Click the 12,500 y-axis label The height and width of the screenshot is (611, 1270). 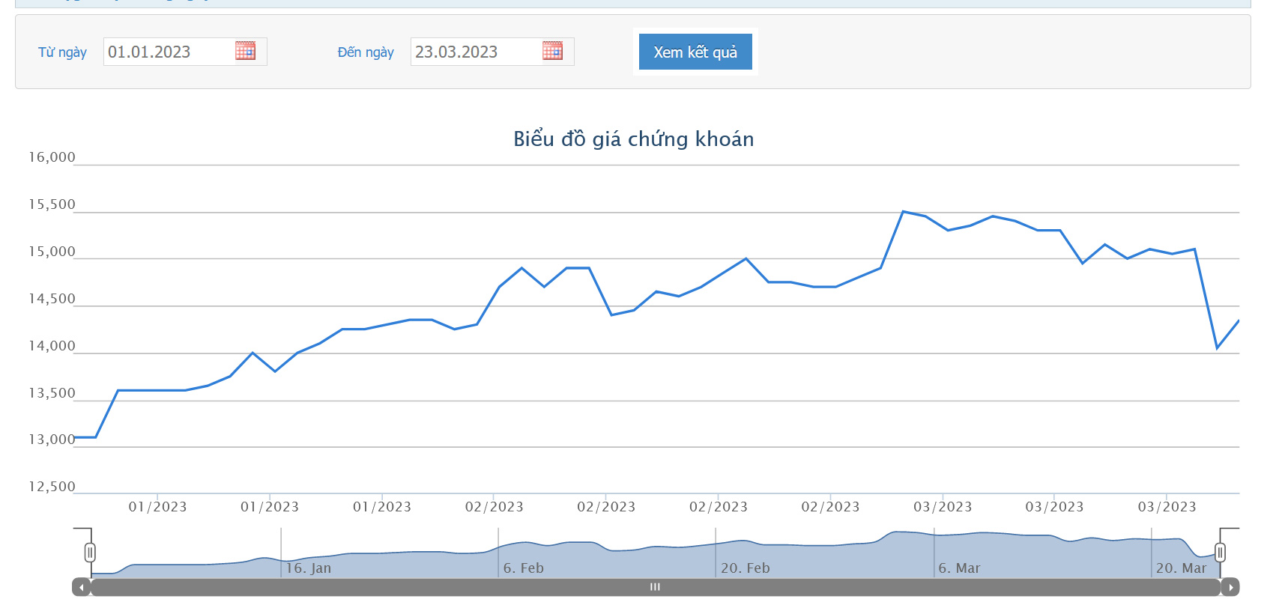pyautogui.click(x=52, y=487)
